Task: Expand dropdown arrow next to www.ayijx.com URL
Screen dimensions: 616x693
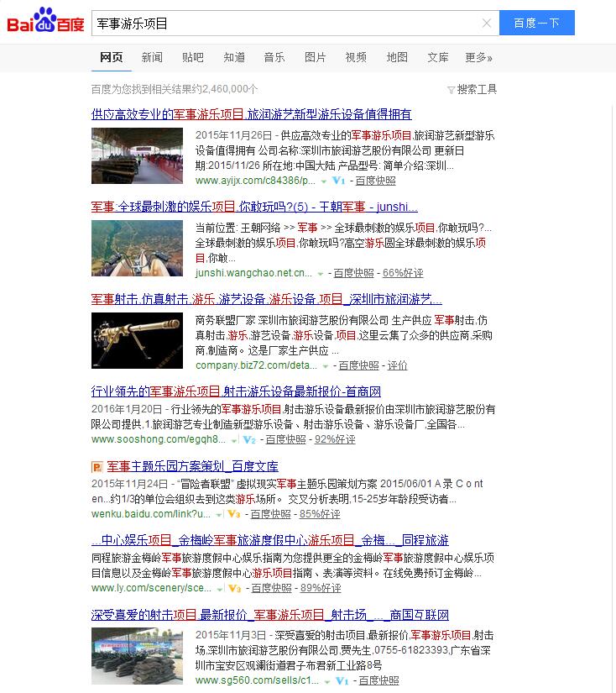Action: (324, 181)
